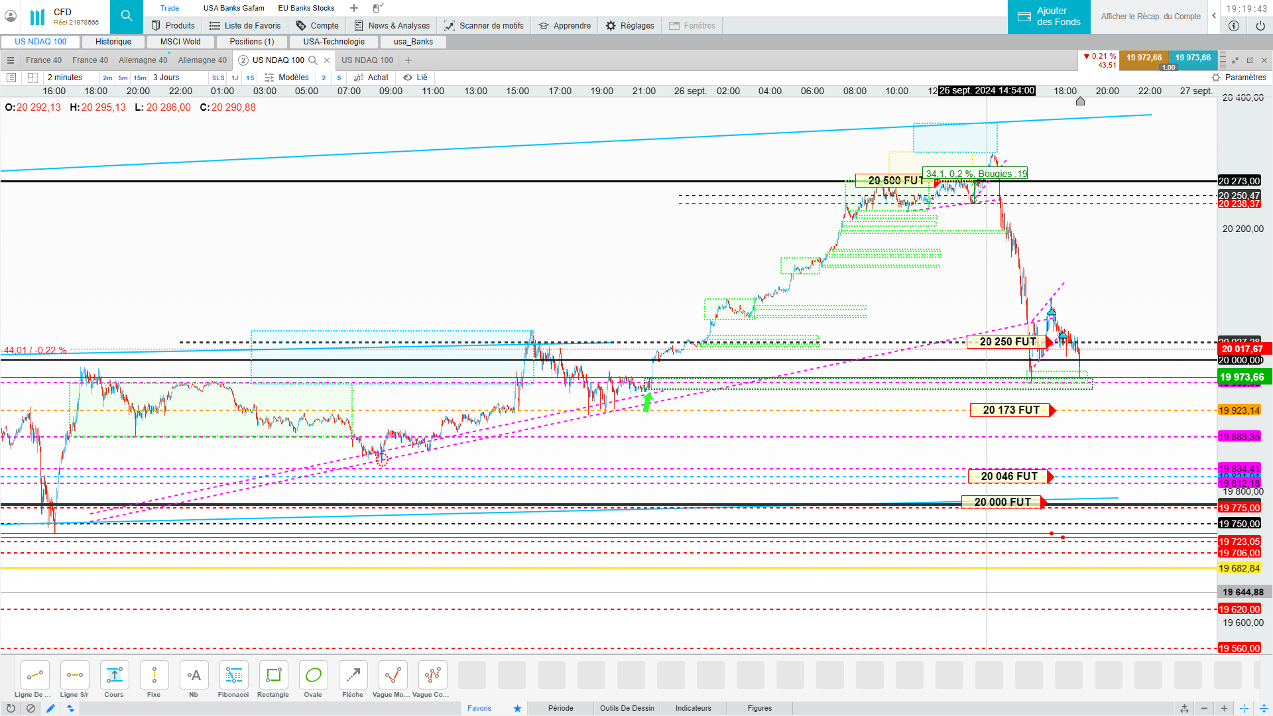This screenshot has width=1273, height=716.
Task: Open the search magnifier in top bar
Action: (x=126, y=16)
